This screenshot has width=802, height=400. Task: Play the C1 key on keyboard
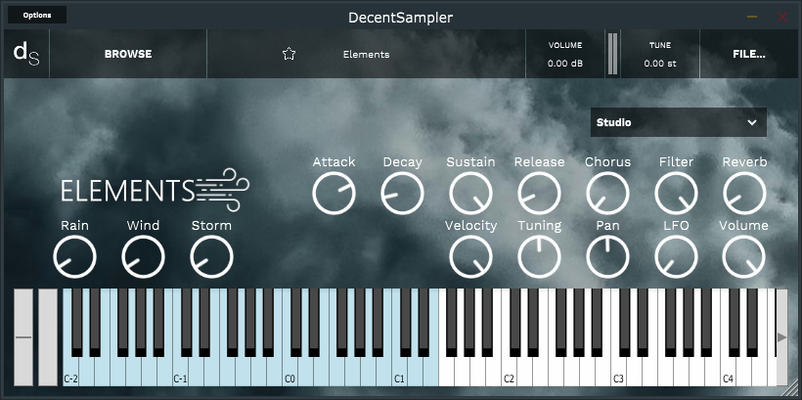click(399, 373)
